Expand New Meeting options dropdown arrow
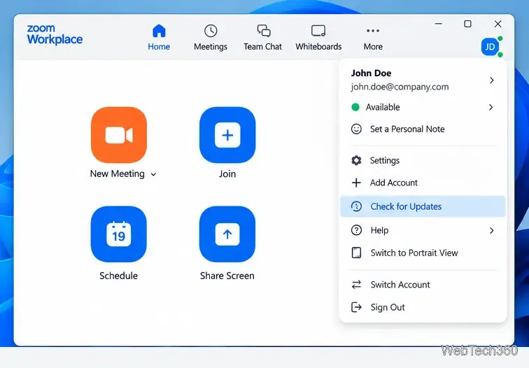This screenshot has width=529, height=368. [153, 174]
